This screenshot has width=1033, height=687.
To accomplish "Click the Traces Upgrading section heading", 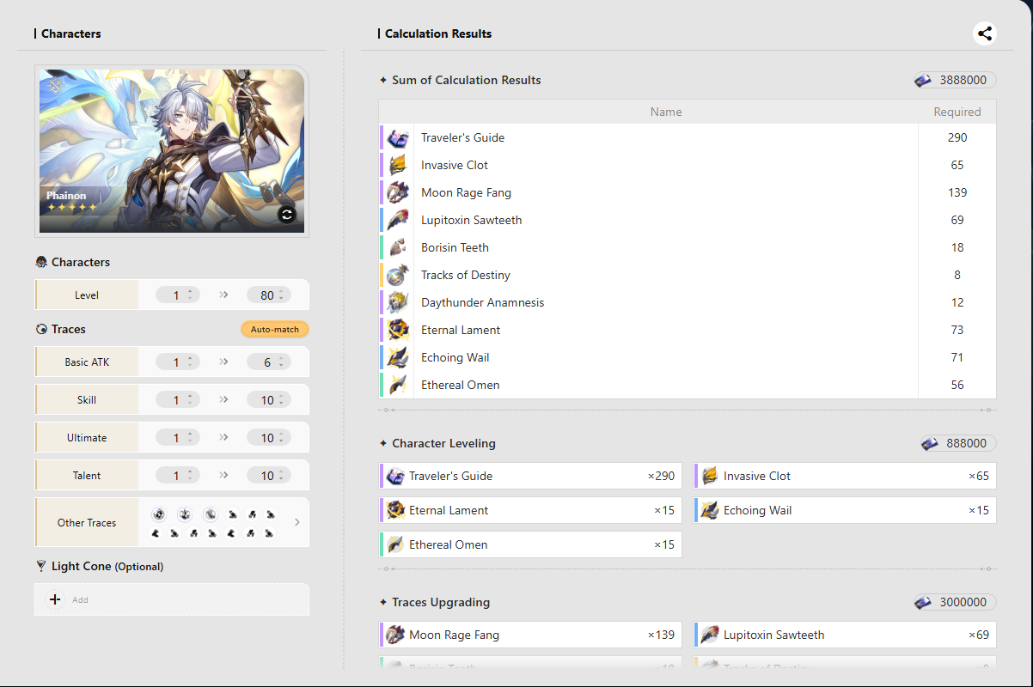I will click(441, 602).
